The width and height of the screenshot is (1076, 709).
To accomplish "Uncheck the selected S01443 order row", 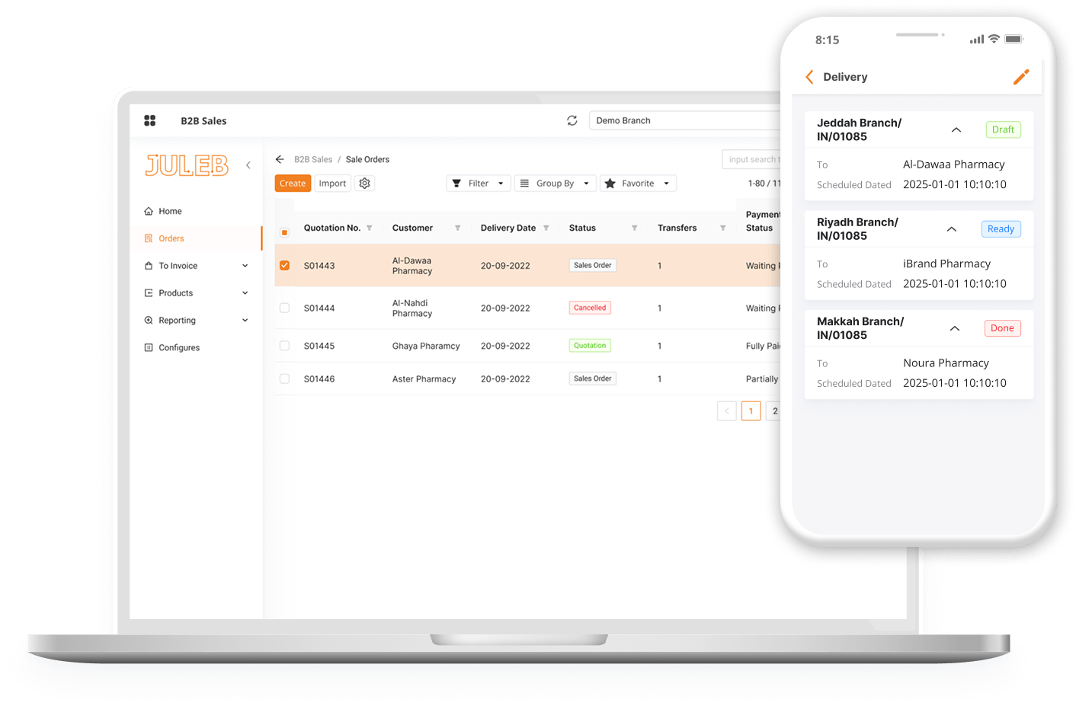I will [284, 266].
